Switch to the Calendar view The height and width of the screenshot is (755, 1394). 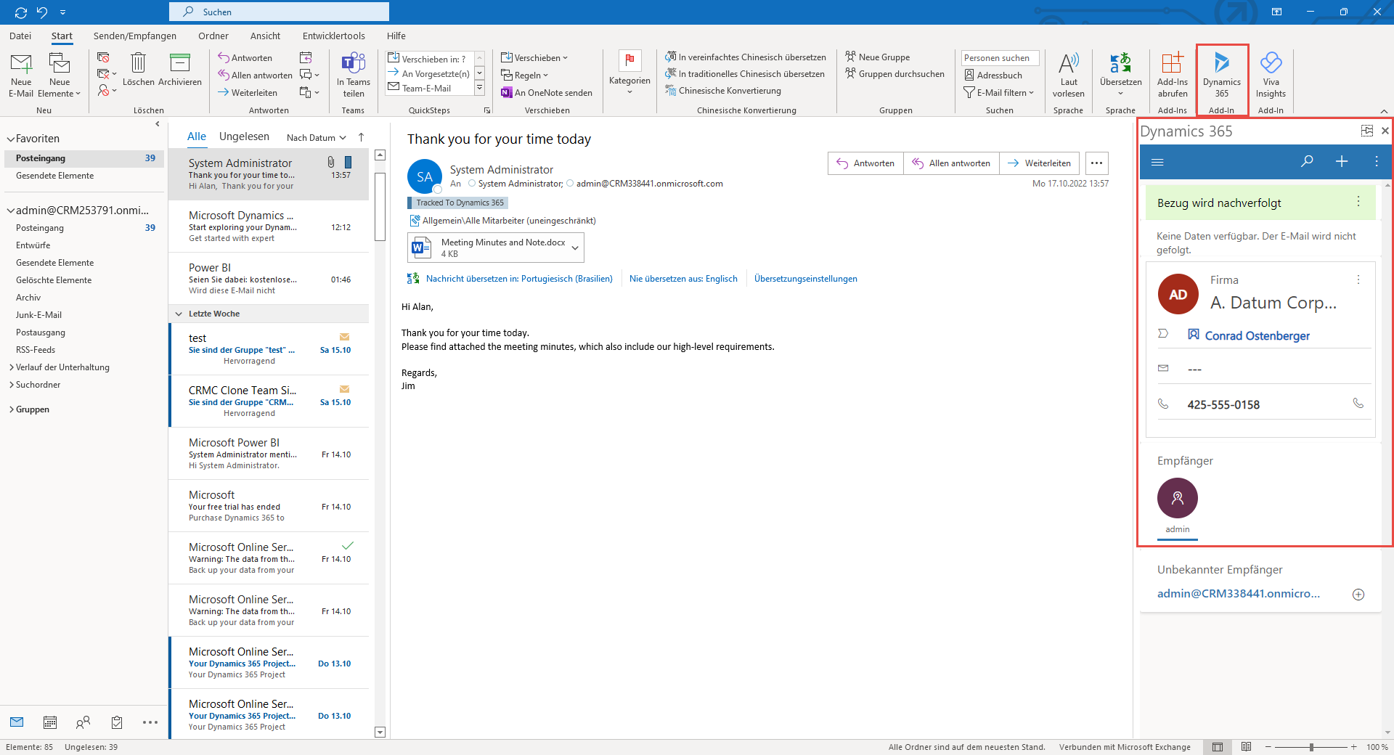click(x=50, y=722)
